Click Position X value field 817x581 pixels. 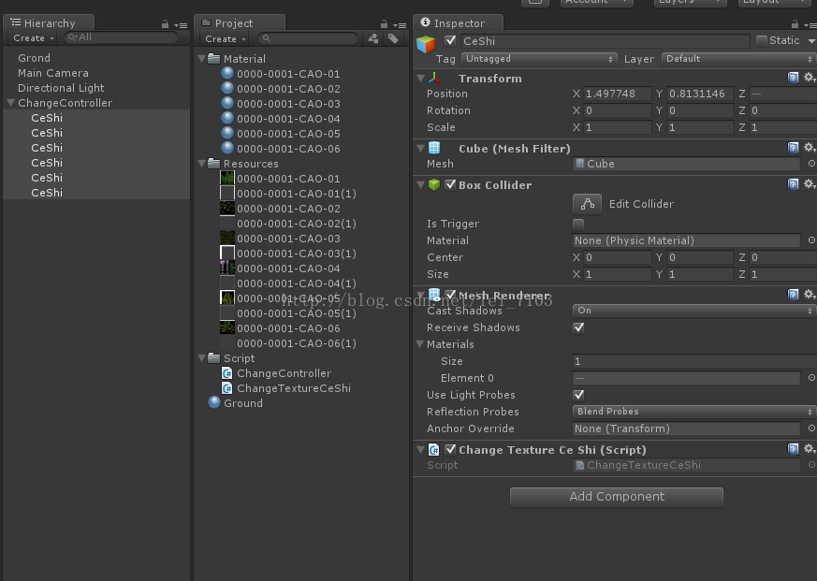point(617,94)
